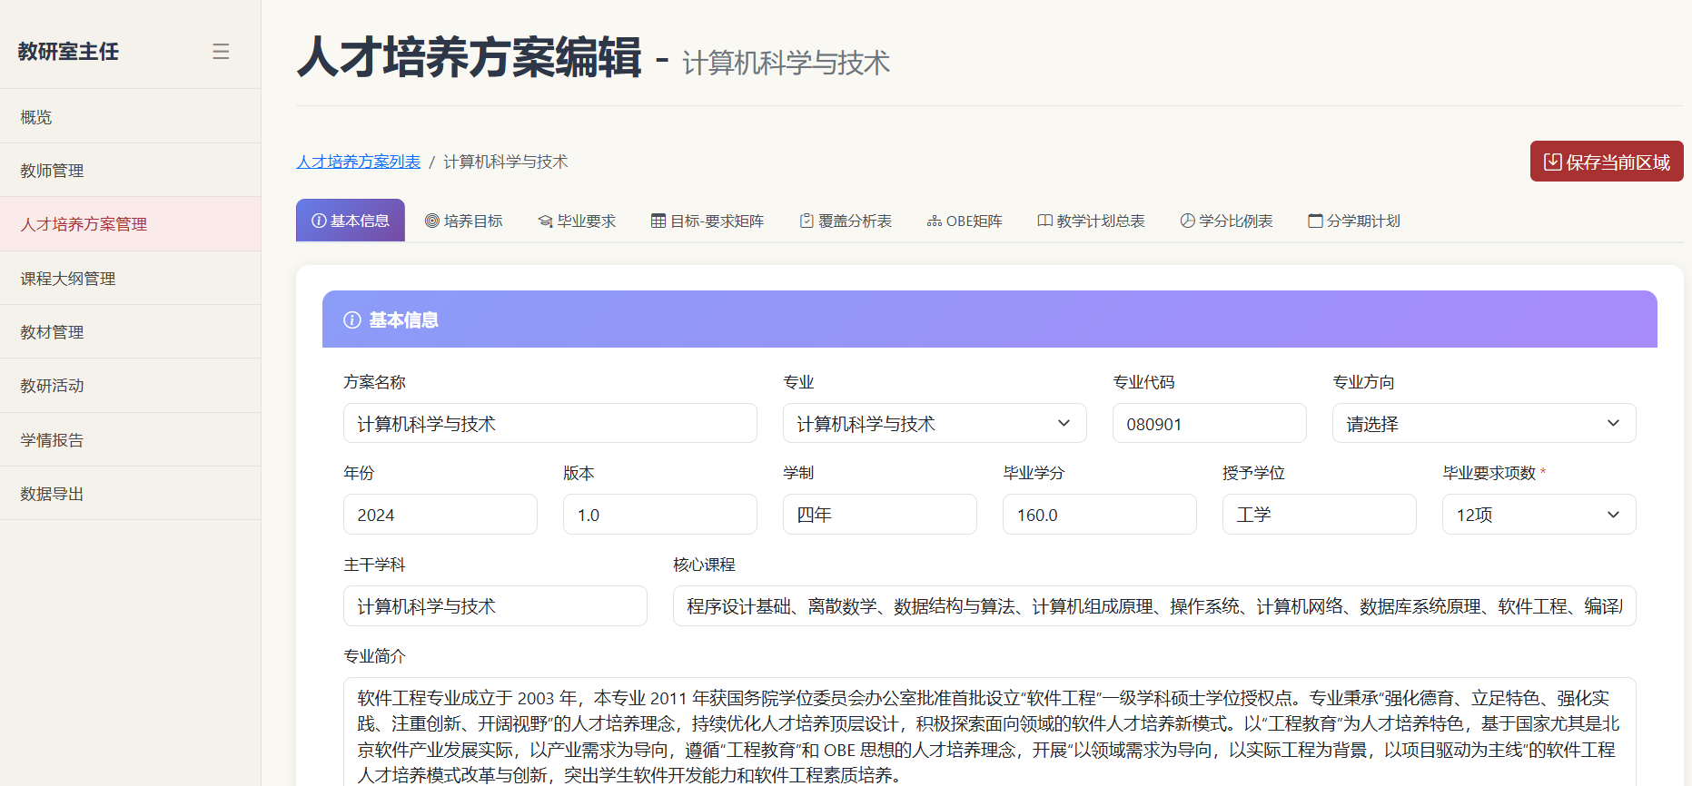Open the 覆盖分析表 tab label
The width and height of the screenshot is (1692, 786).
(x=856, y=221)
